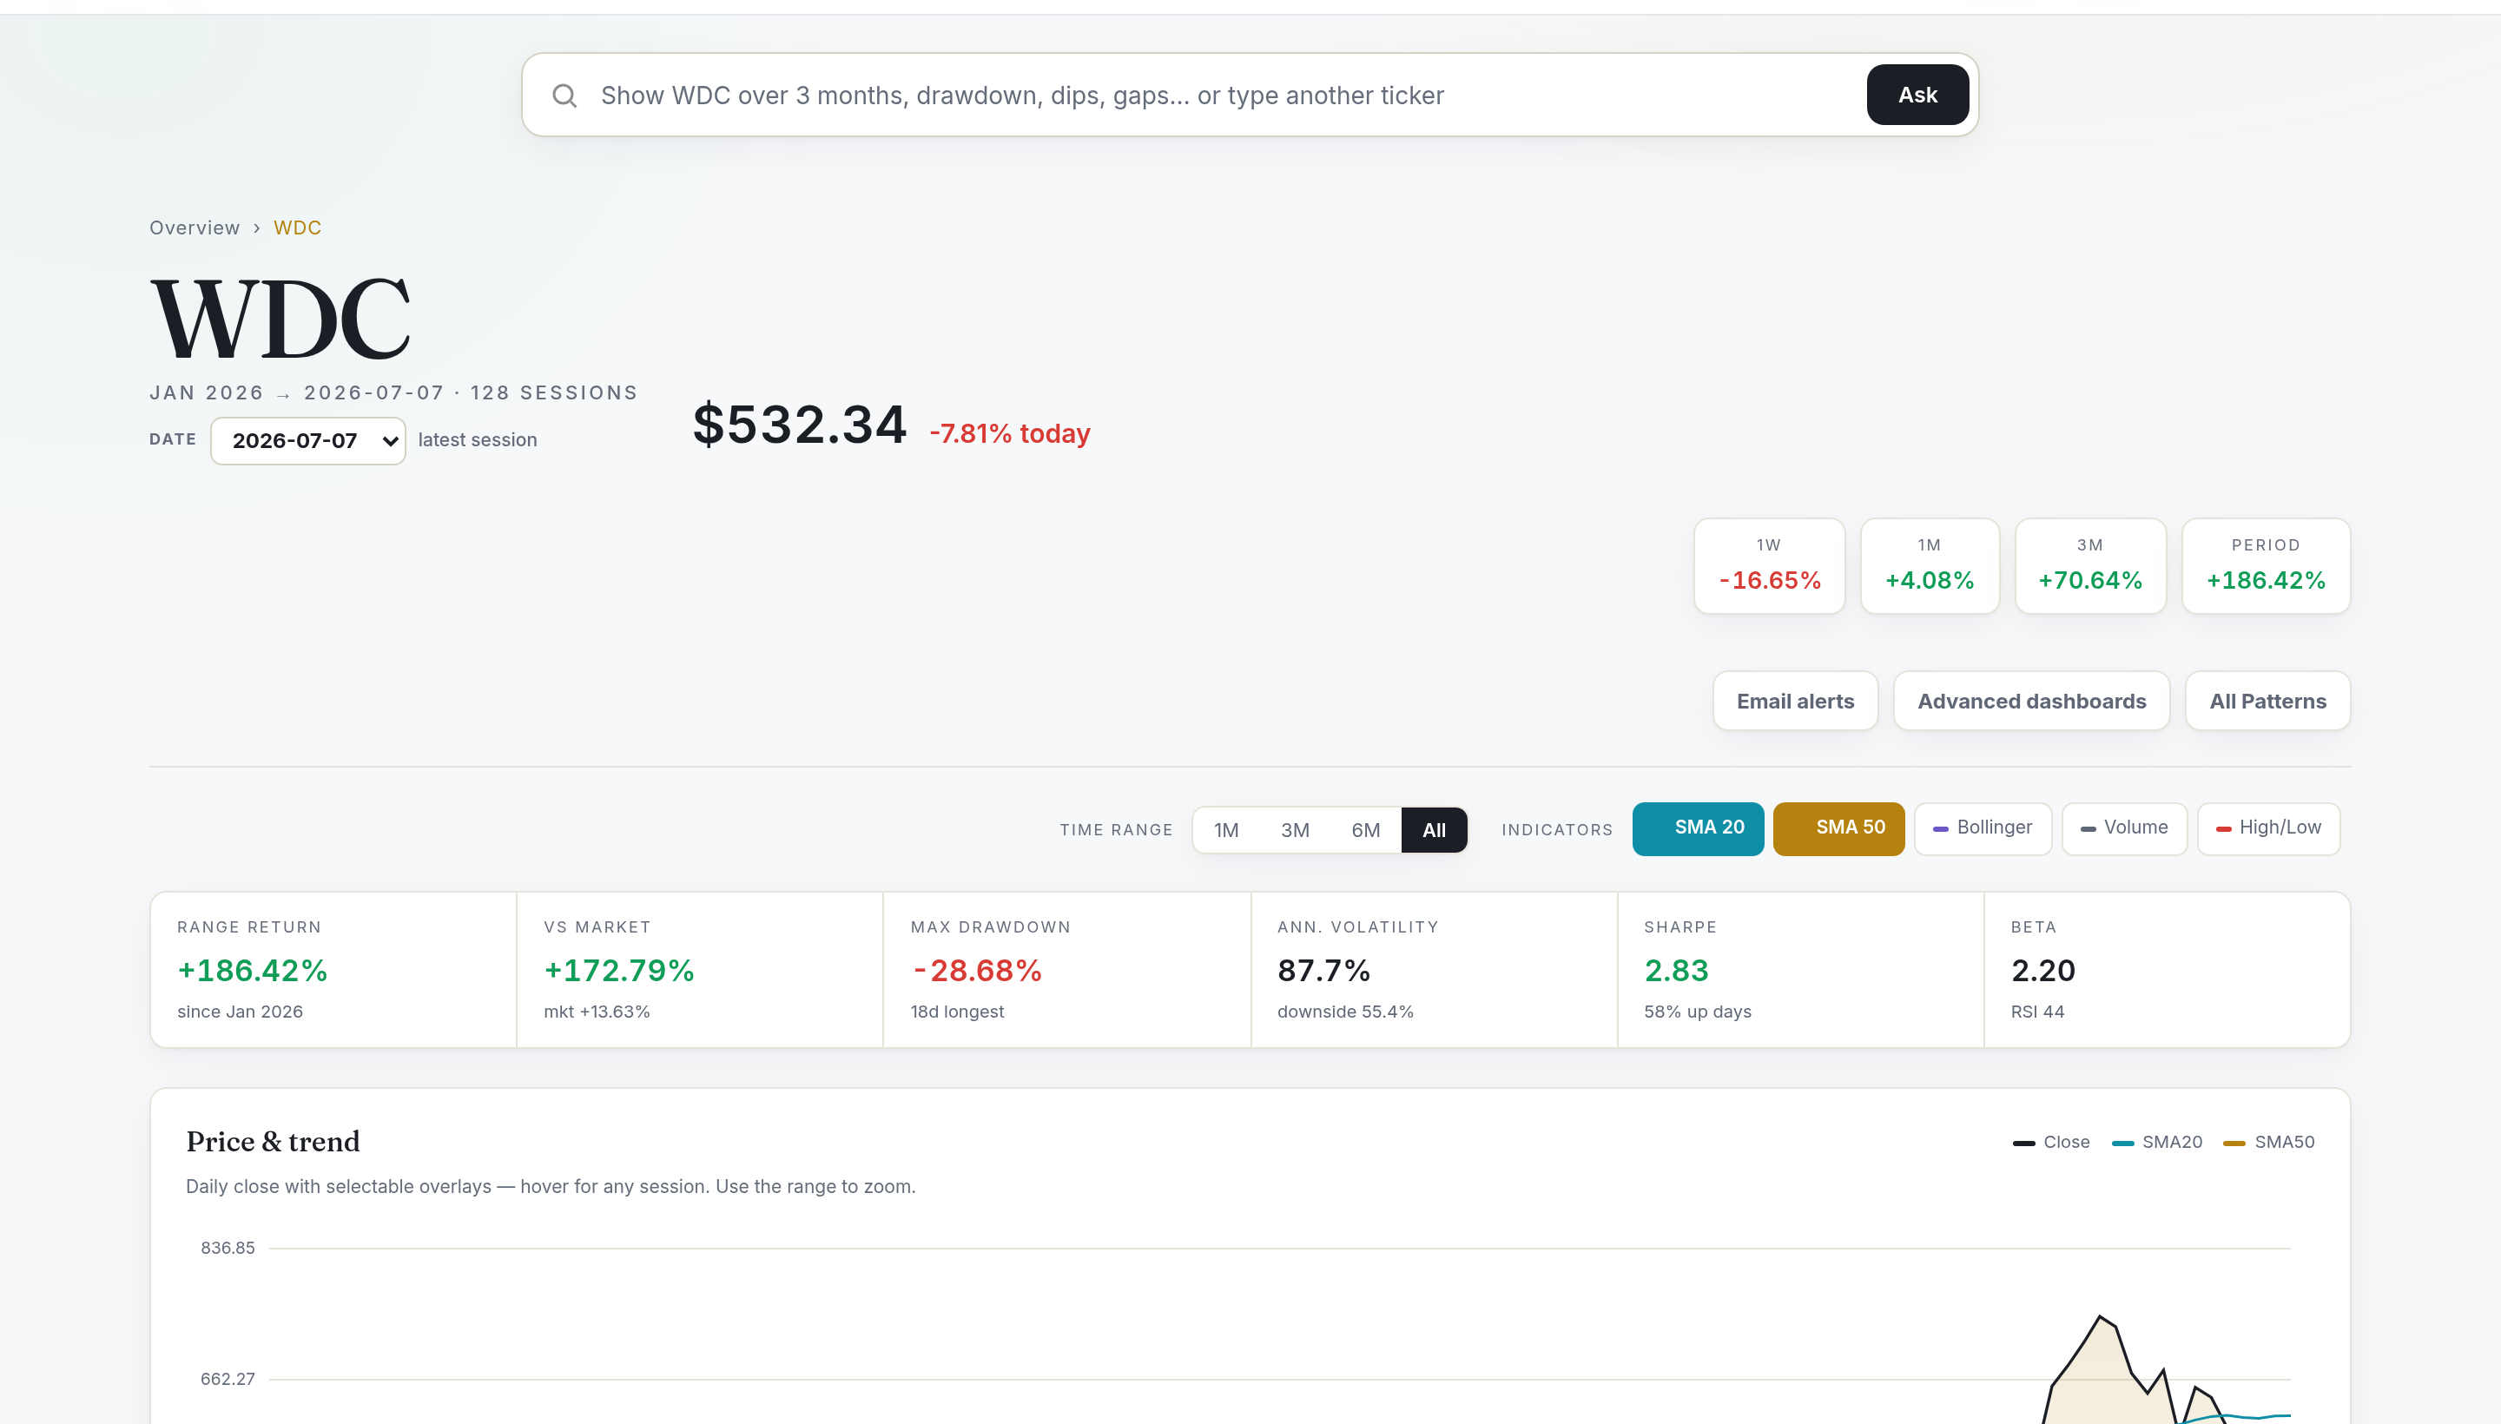Screen dimensions: 2501x1424
Task: Open All Patterns
Action: point(2267,702)
